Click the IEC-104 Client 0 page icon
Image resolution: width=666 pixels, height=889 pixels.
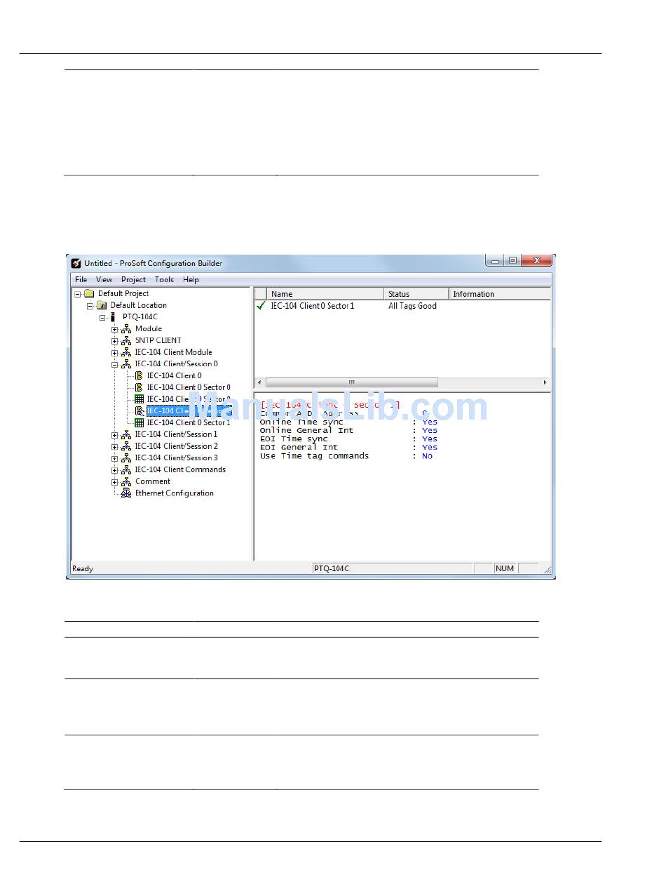pyautogui.click(x=139, y=376)
